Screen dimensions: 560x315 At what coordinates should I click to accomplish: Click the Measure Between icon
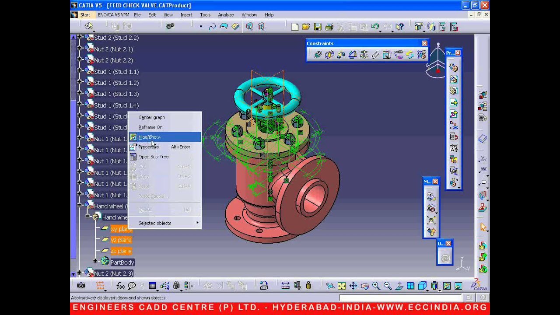click(x=285, y=286)
